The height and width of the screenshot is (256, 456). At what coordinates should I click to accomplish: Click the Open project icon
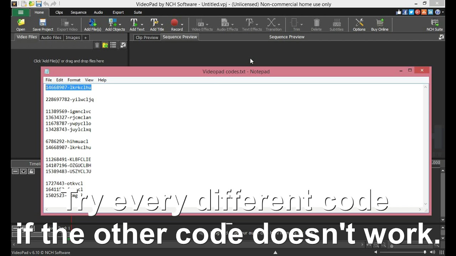coord(21,25)
